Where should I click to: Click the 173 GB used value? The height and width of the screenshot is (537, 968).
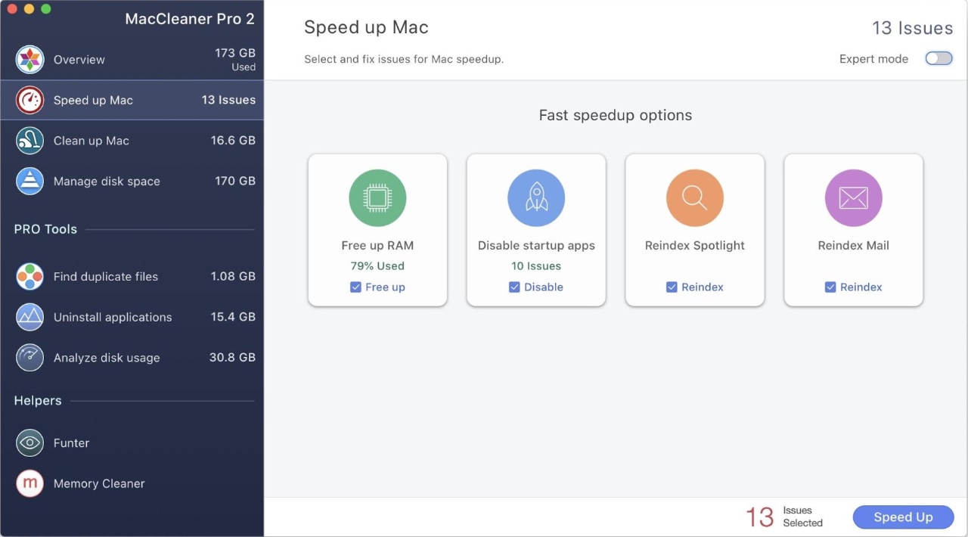235,53
